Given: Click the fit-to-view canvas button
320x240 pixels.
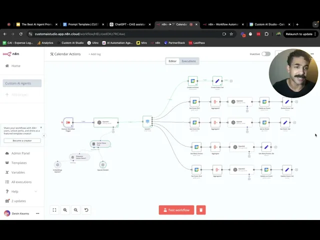Looking at the screenshot, I should pos(54,210).
